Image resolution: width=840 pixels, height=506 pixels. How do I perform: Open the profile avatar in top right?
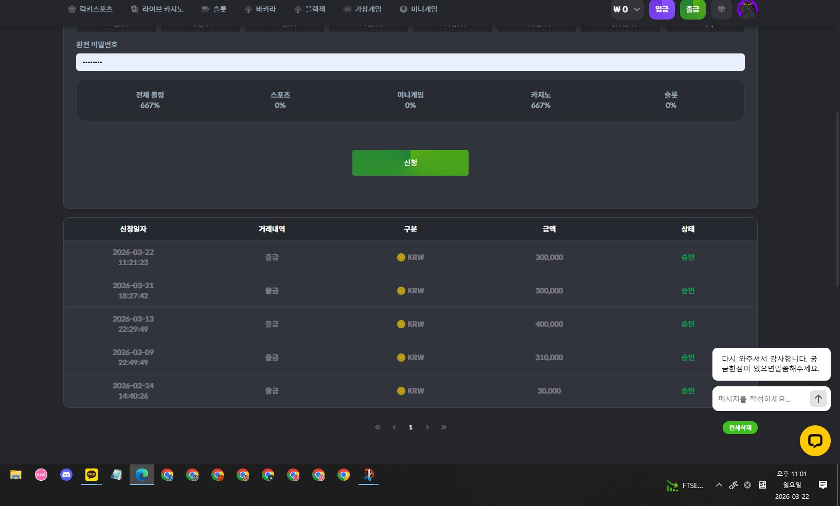pyautogui.click(x=747, y=9)
